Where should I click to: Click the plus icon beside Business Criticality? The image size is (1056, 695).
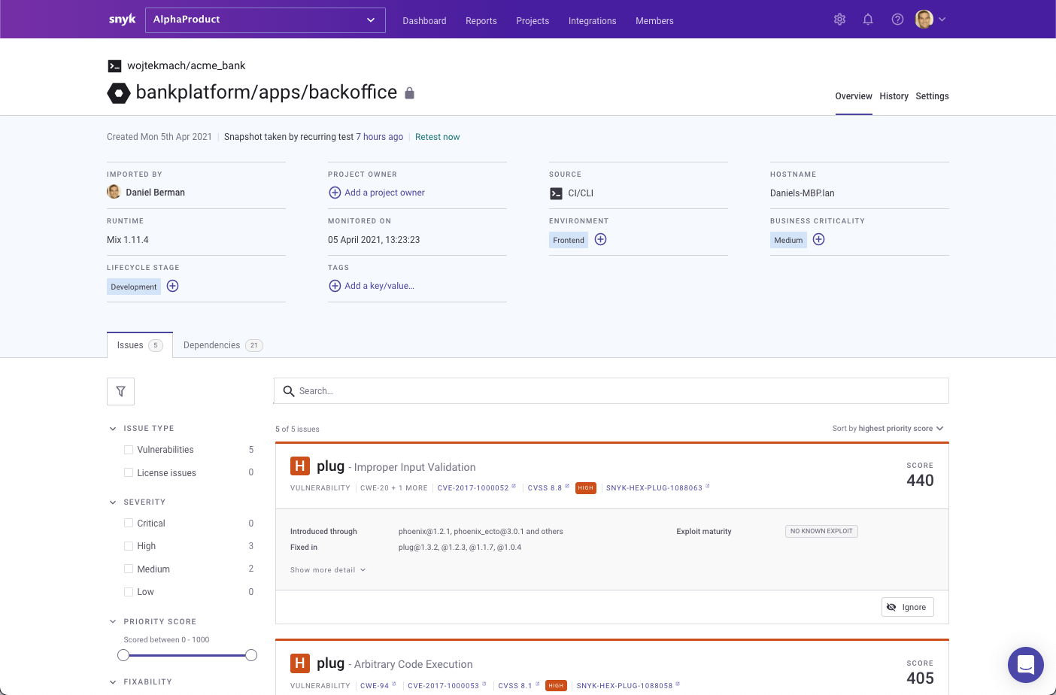coord(818,239)
